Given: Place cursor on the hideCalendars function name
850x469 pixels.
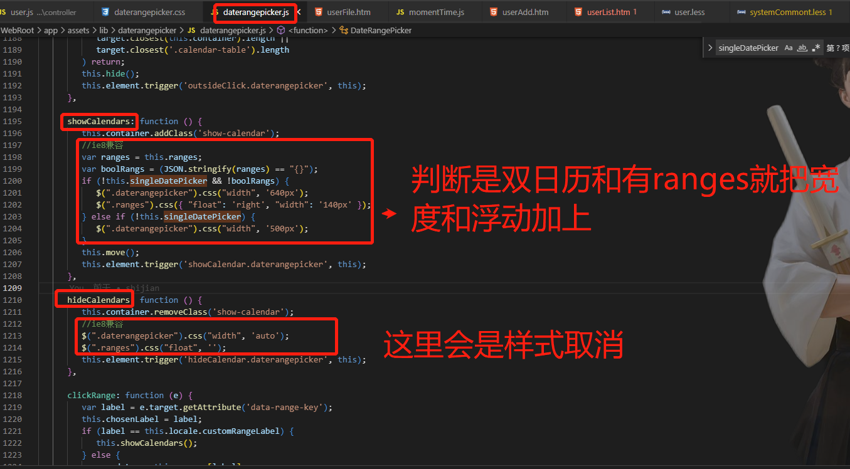Looking at the screenshot, I should [98, 300].
